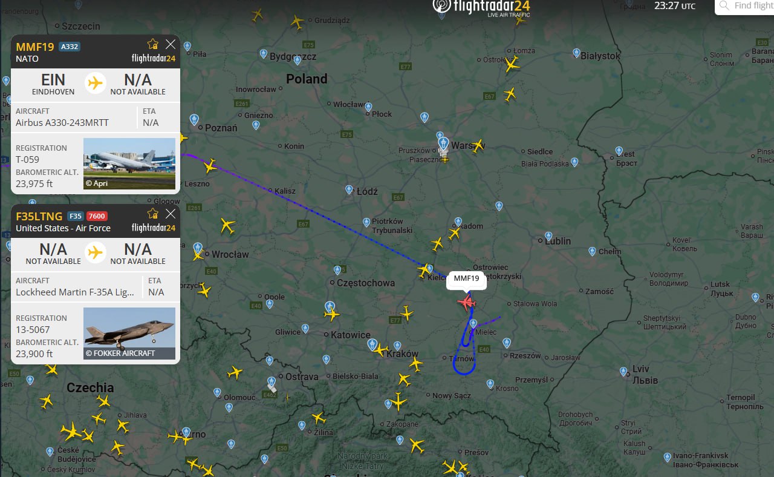The height and width of the screenshot is (477, 774).
Task: Open the Flightradar24 logo at top
Action: (x=482, y=7)
